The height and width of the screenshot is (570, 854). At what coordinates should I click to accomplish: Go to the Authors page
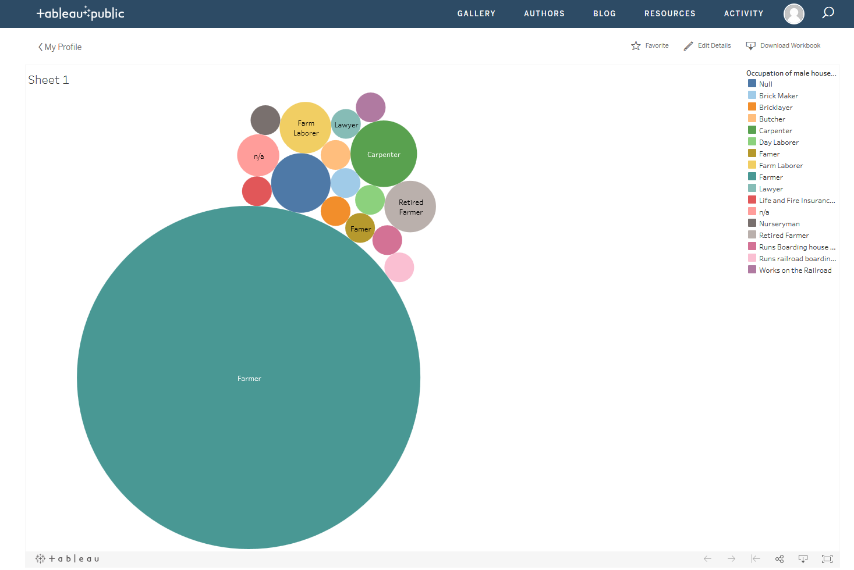coord(544,13)
